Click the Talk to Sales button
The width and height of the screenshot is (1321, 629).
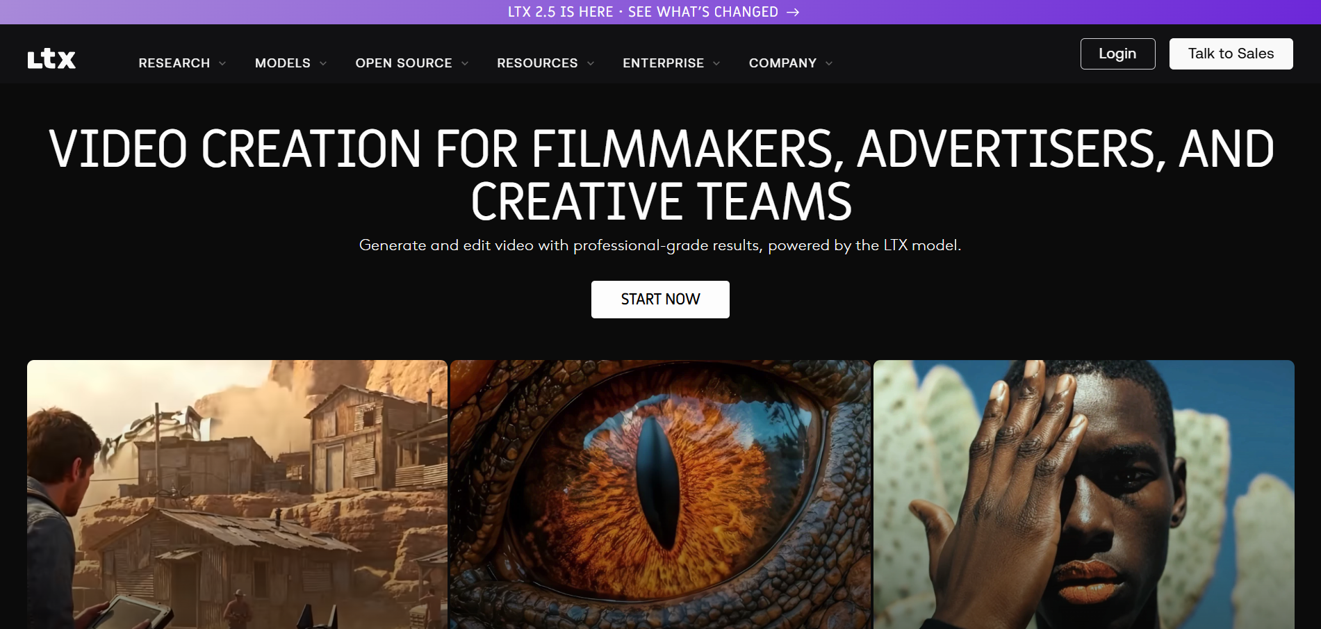(x=1231, y=54)
